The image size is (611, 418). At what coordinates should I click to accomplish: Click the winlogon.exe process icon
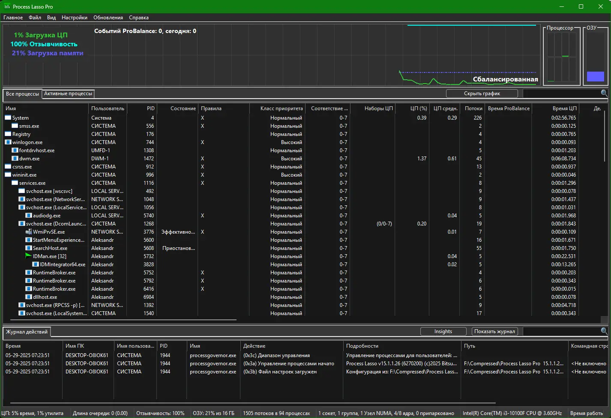8,142
